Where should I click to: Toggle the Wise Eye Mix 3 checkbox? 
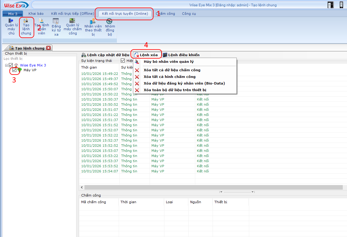pos(10,65)
